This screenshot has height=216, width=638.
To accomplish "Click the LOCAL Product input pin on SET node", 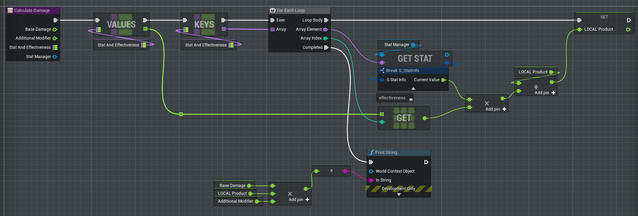I will 580,29.
